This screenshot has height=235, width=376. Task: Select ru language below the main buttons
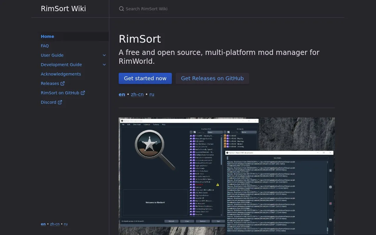pyautogui.click(x=152, y=94)
